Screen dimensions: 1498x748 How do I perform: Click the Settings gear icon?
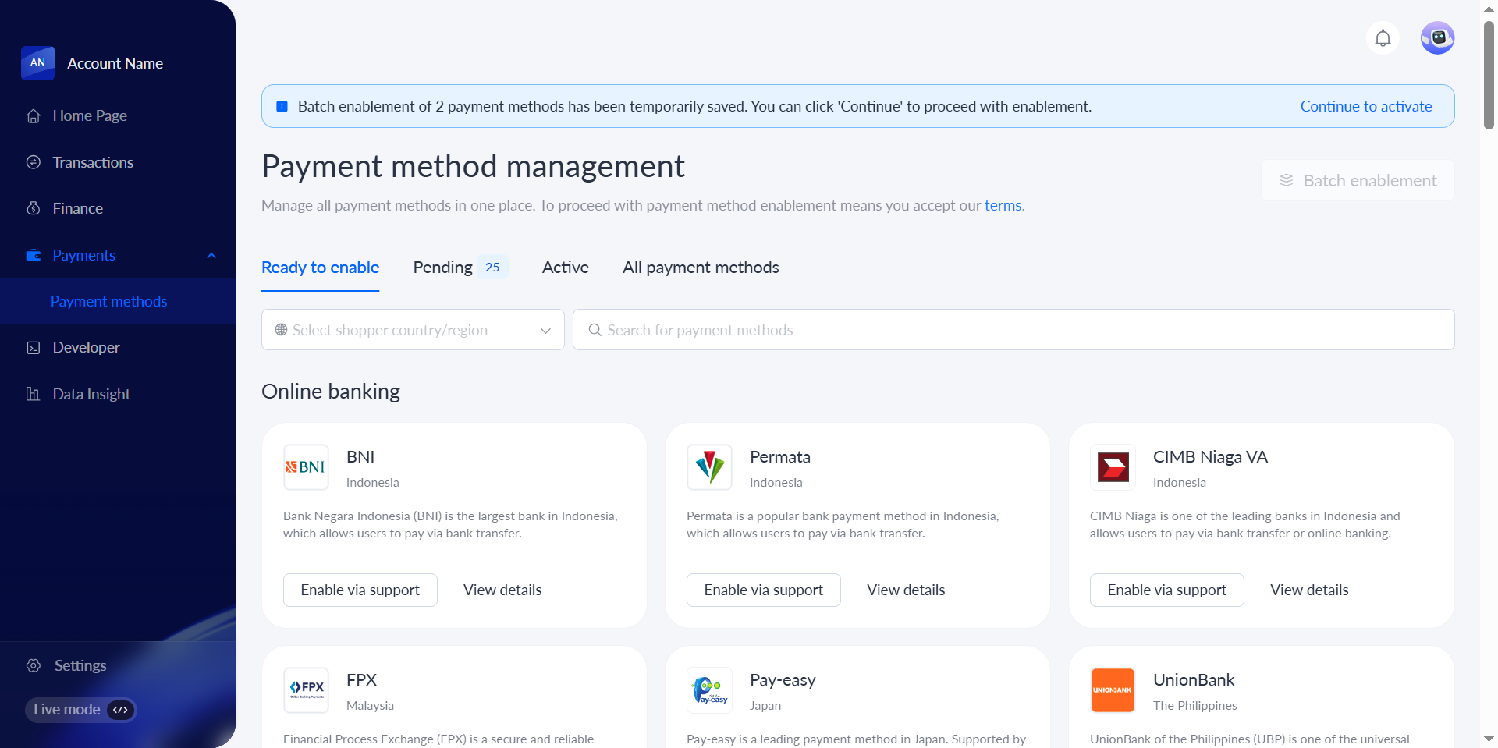coord(34,665)
